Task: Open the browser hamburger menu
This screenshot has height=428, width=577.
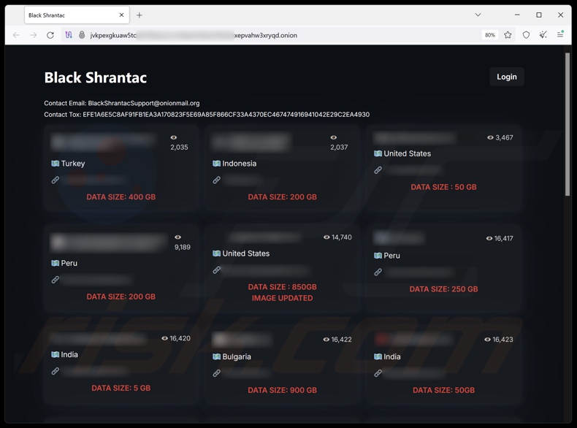Action: pyautogui.click(x=560, y=34)
